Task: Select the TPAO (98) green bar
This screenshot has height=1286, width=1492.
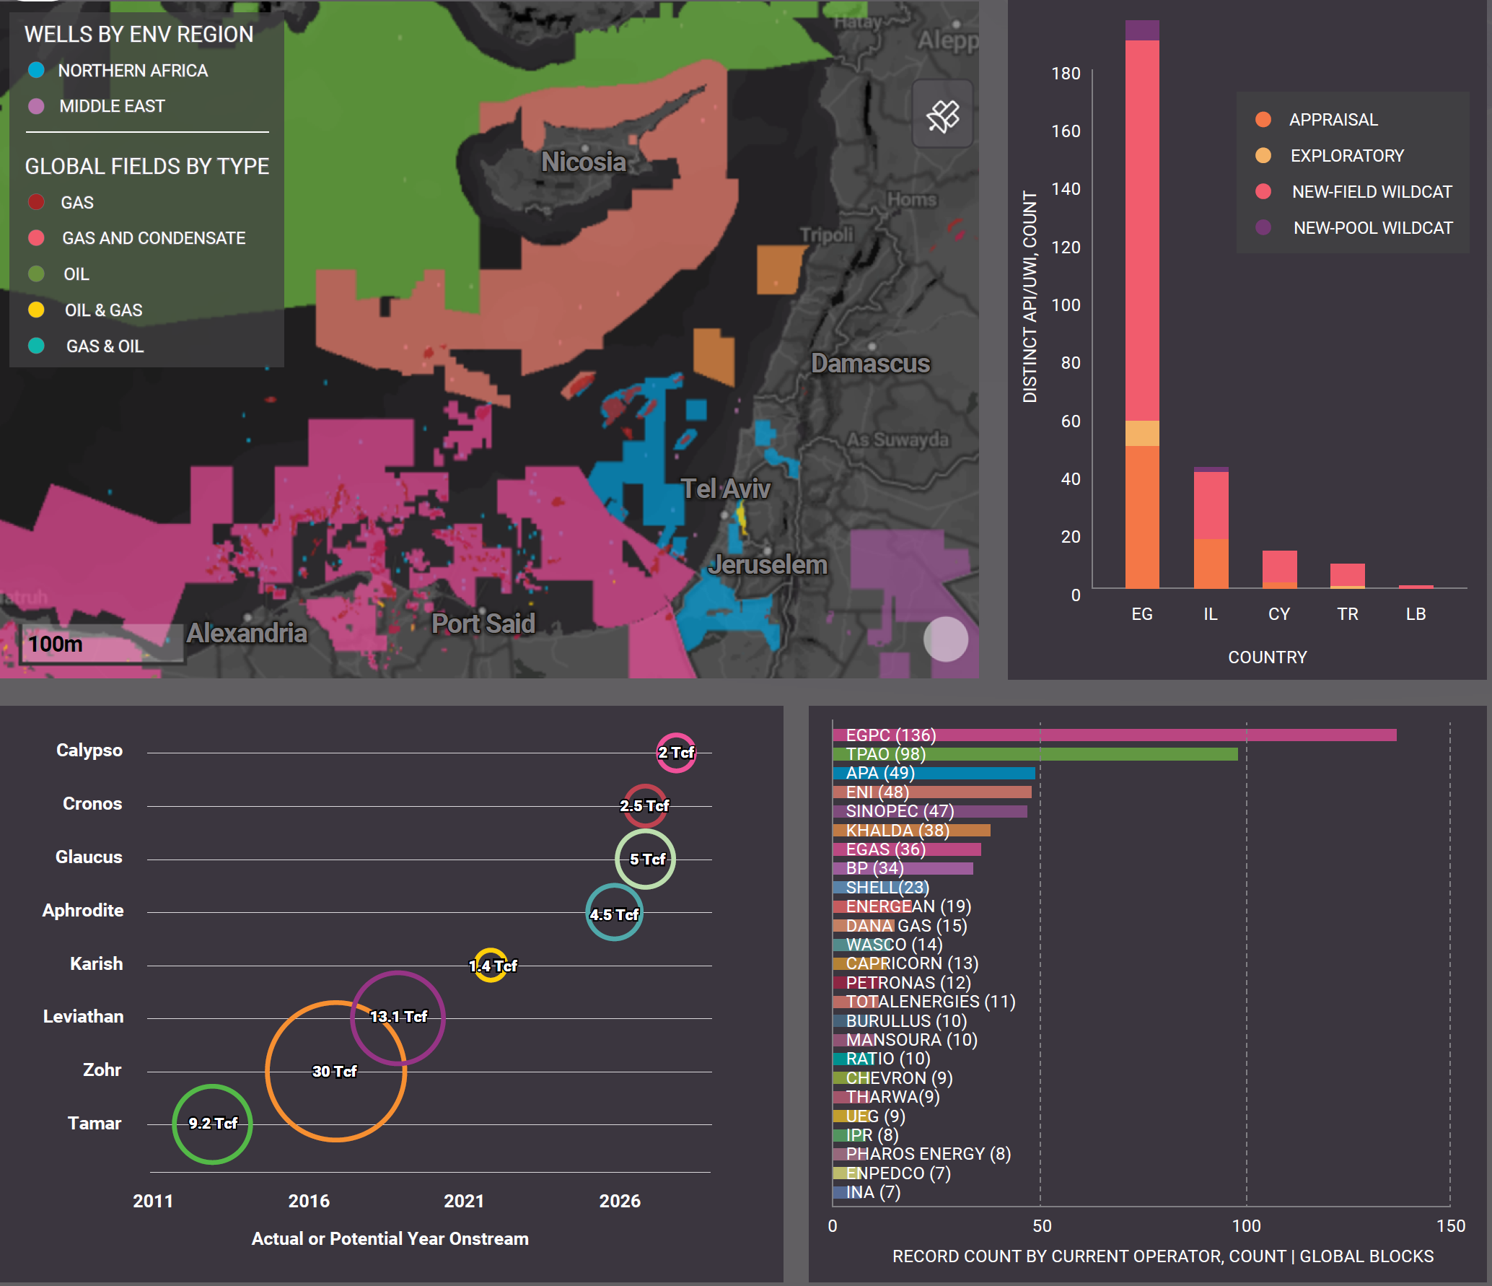Action: click(1035, 754)
